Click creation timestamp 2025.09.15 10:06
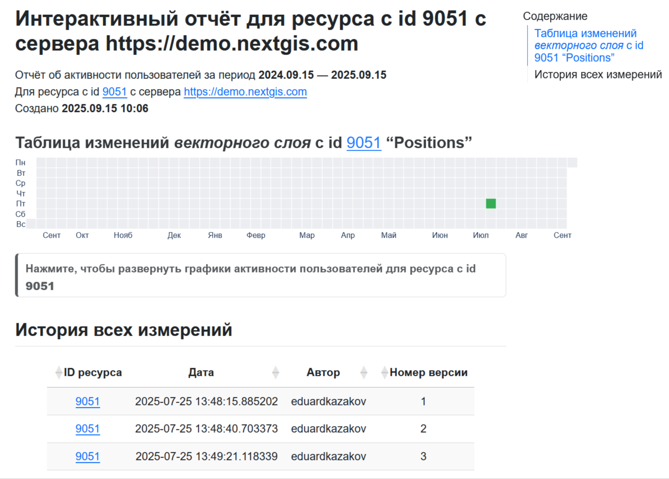The height and width of the screenshot is (479, 669). point(105,109)
